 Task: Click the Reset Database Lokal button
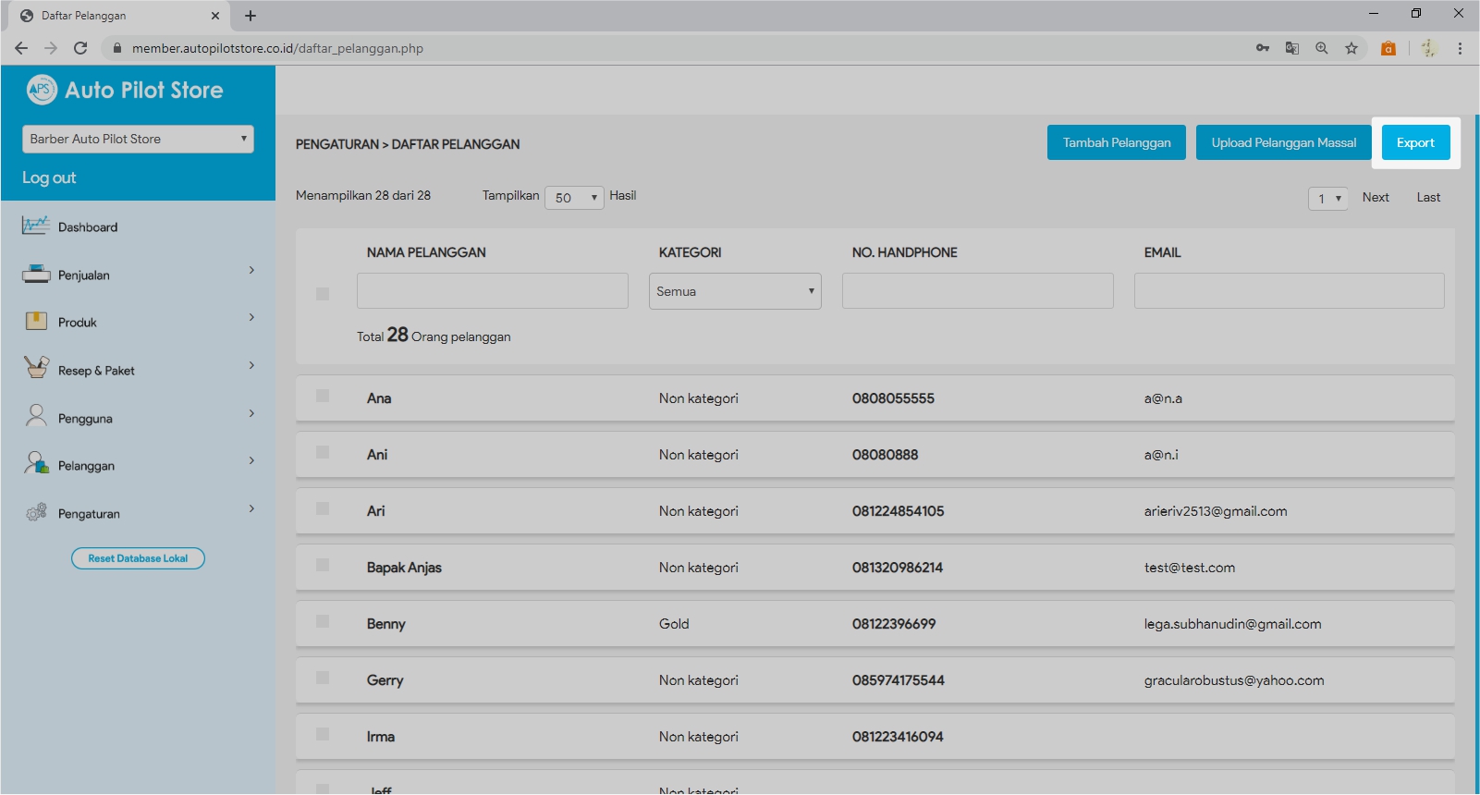[138, 558]
